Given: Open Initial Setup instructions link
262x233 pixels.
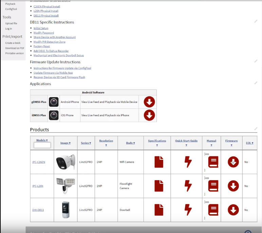Looking at the screenshot, I should [41, 28].
